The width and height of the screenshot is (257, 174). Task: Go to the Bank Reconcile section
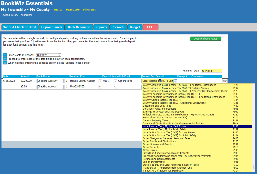[x=79, y=27]
